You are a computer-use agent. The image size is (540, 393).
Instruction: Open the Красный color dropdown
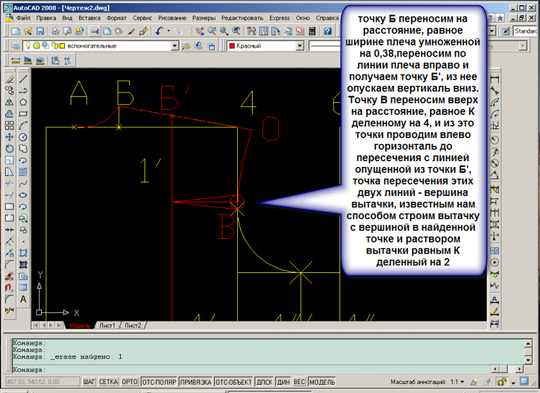click(299, 46)
